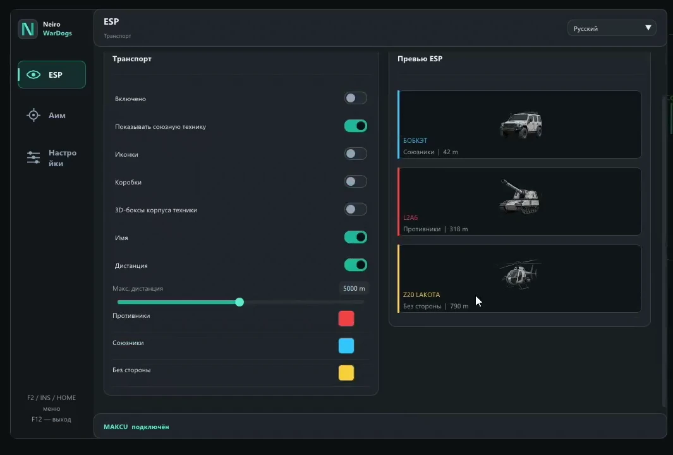This screenshot has height=455, width=673.
Task: Turn off the Дистанция switch
Action: pyautogui.click(x=355, y=265)
